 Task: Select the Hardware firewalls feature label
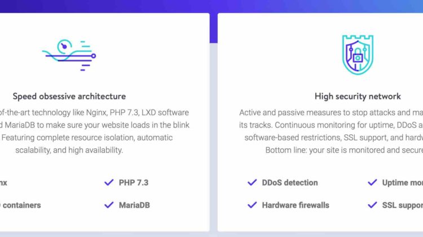tap(296, 205)
